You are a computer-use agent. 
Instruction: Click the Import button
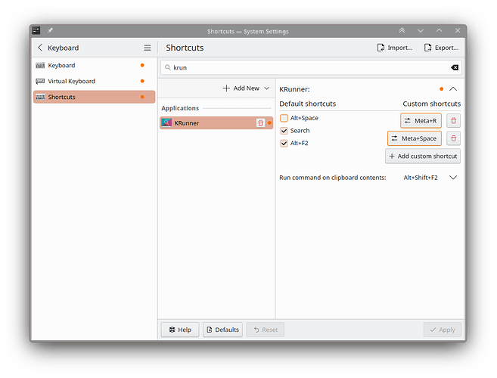[x=395, y=48]
